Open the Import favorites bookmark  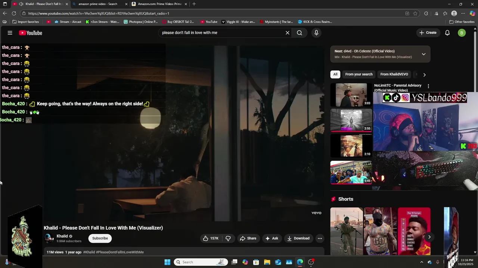tap(26, 22)
